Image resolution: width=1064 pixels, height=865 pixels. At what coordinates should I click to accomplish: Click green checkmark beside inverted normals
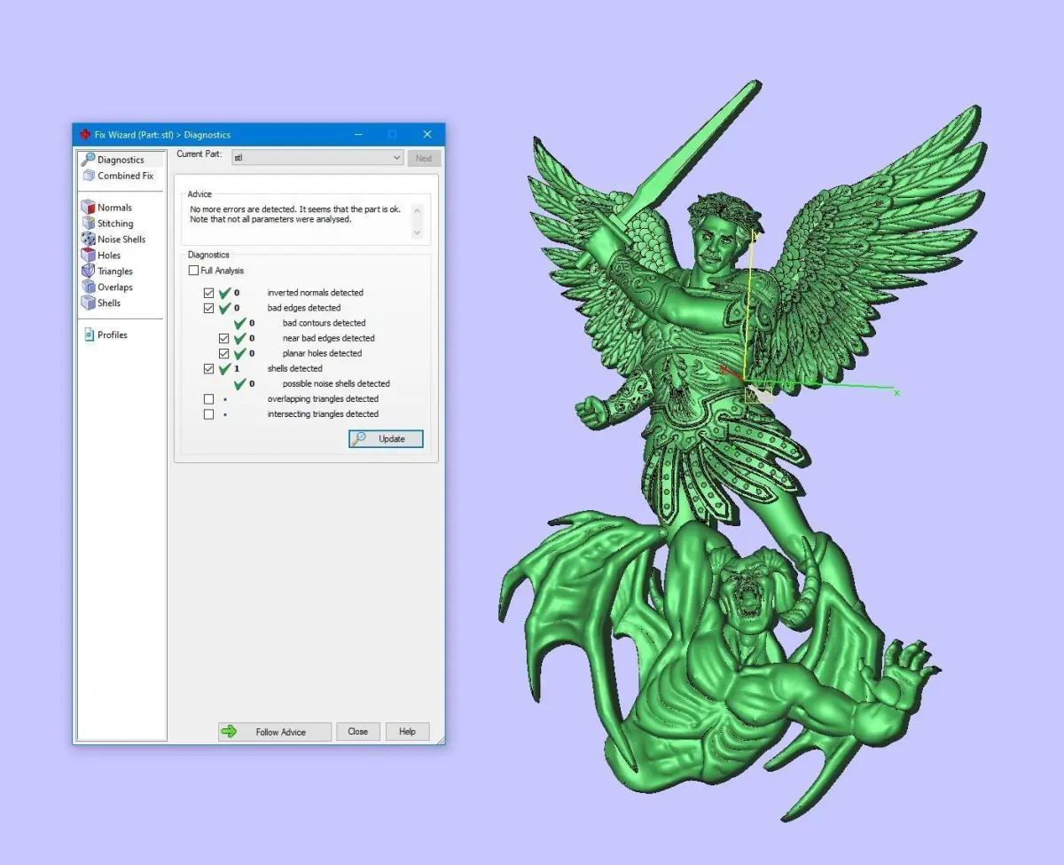point(225,293)
